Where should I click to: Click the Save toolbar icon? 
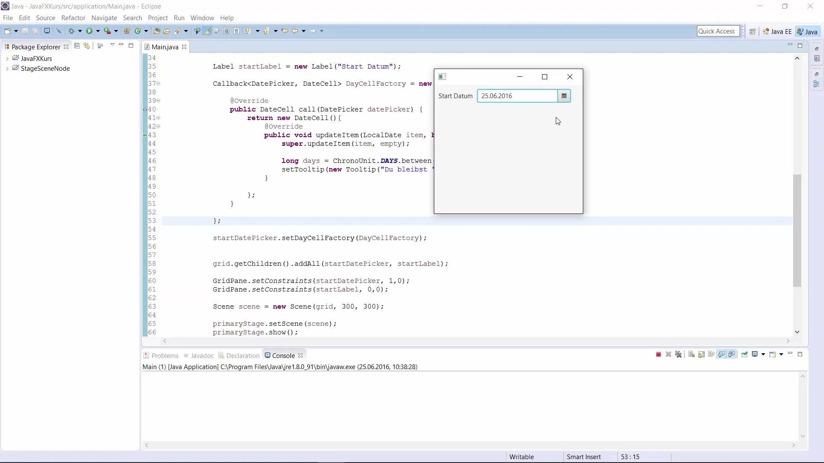pyautogui.click(x=25, y=31)
